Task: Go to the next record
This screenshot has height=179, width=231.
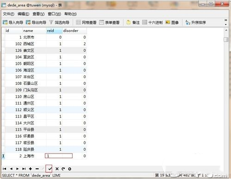Action: point(18,169)
